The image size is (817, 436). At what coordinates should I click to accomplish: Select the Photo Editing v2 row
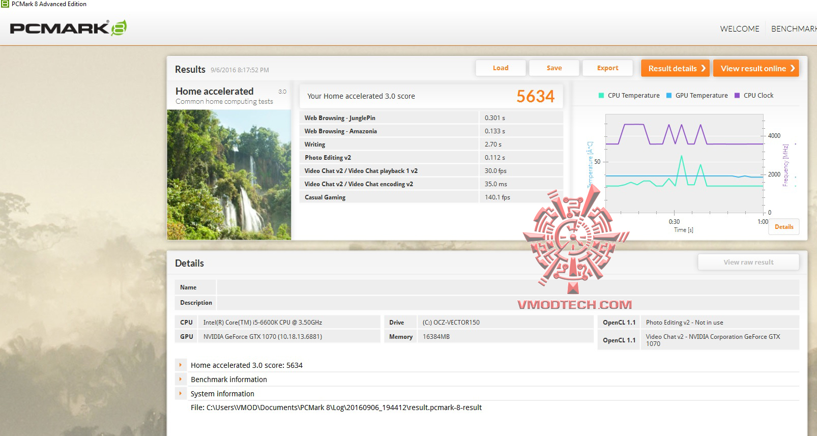(431, 157)
